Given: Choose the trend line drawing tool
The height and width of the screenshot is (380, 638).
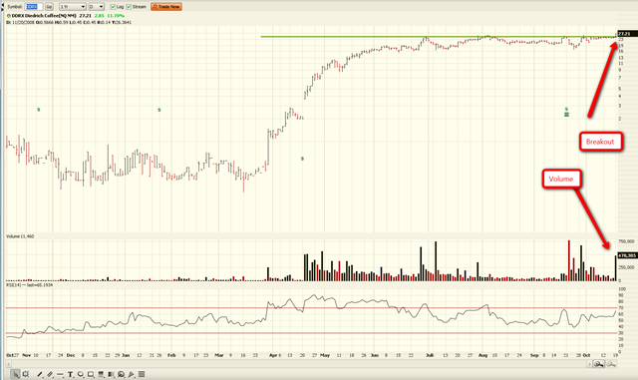Looking at the screenshot, I should pos(40,374).
